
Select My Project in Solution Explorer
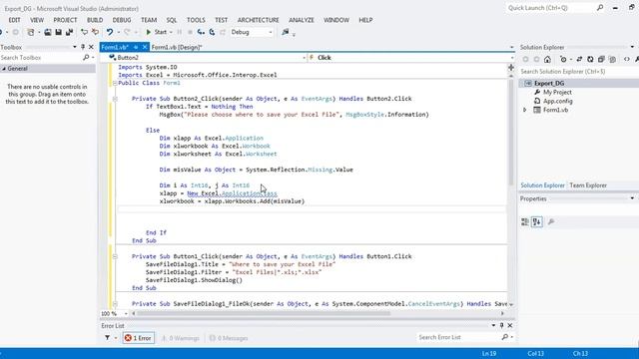(557, 93)
